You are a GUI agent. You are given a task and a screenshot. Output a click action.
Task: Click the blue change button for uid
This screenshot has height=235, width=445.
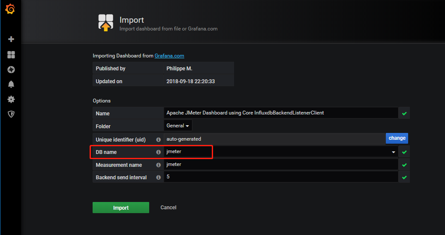click(397, 138)
